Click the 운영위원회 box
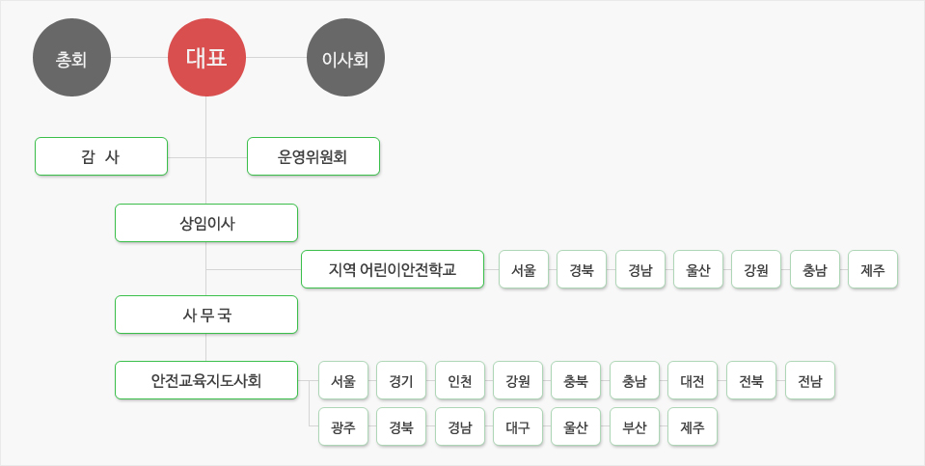Screen dimensions: 925x466 coord(313,156)
